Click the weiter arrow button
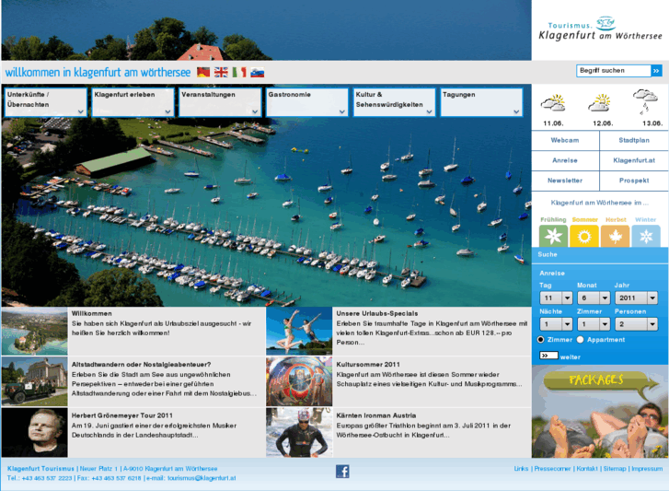Image resolution: width=669 pixels, height=502 pixels. (x=548, y=356)
